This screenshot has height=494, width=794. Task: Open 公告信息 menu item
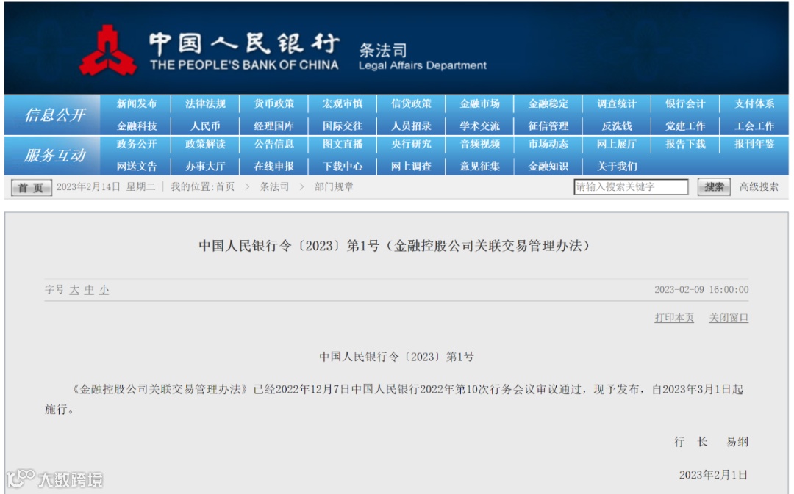point(274,144)
